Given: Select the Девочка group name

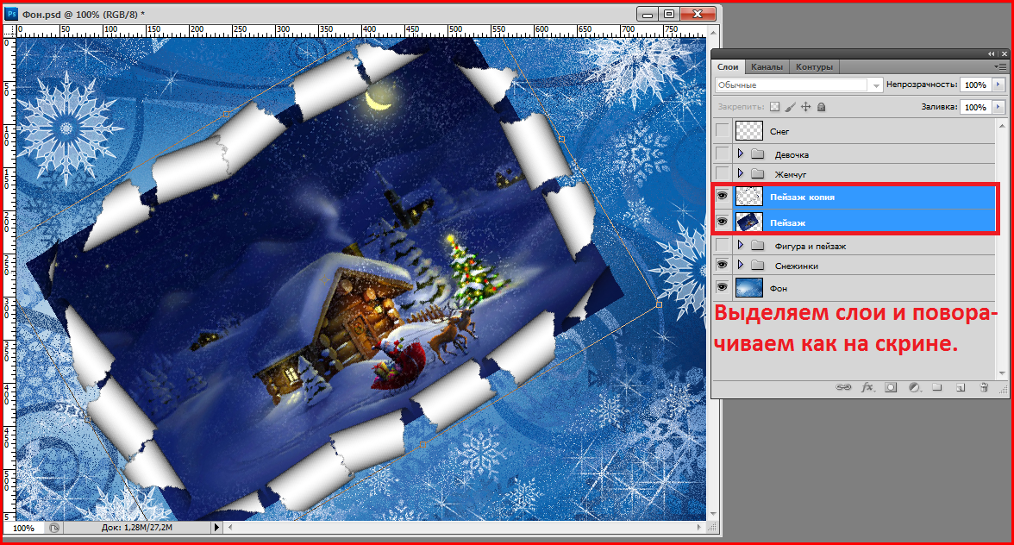Looking at the screenshot, I should pos(792,155).
